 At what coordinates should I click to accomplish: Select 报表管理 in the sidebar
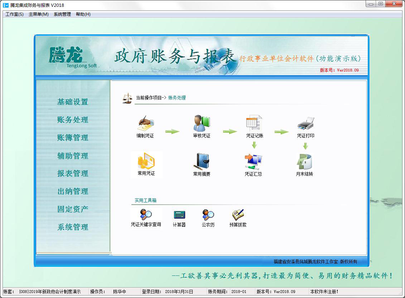(x=73, y=174)
